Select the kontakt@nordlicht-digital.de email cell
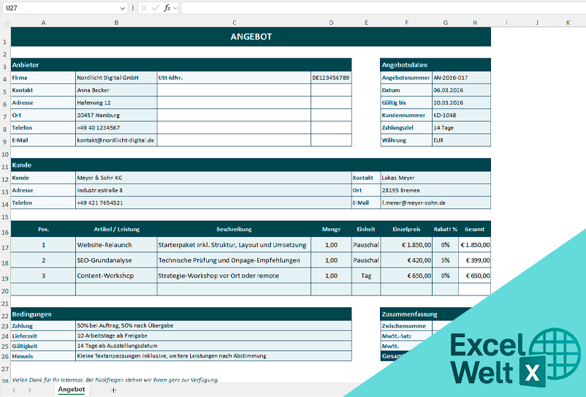 coord(116,140)
